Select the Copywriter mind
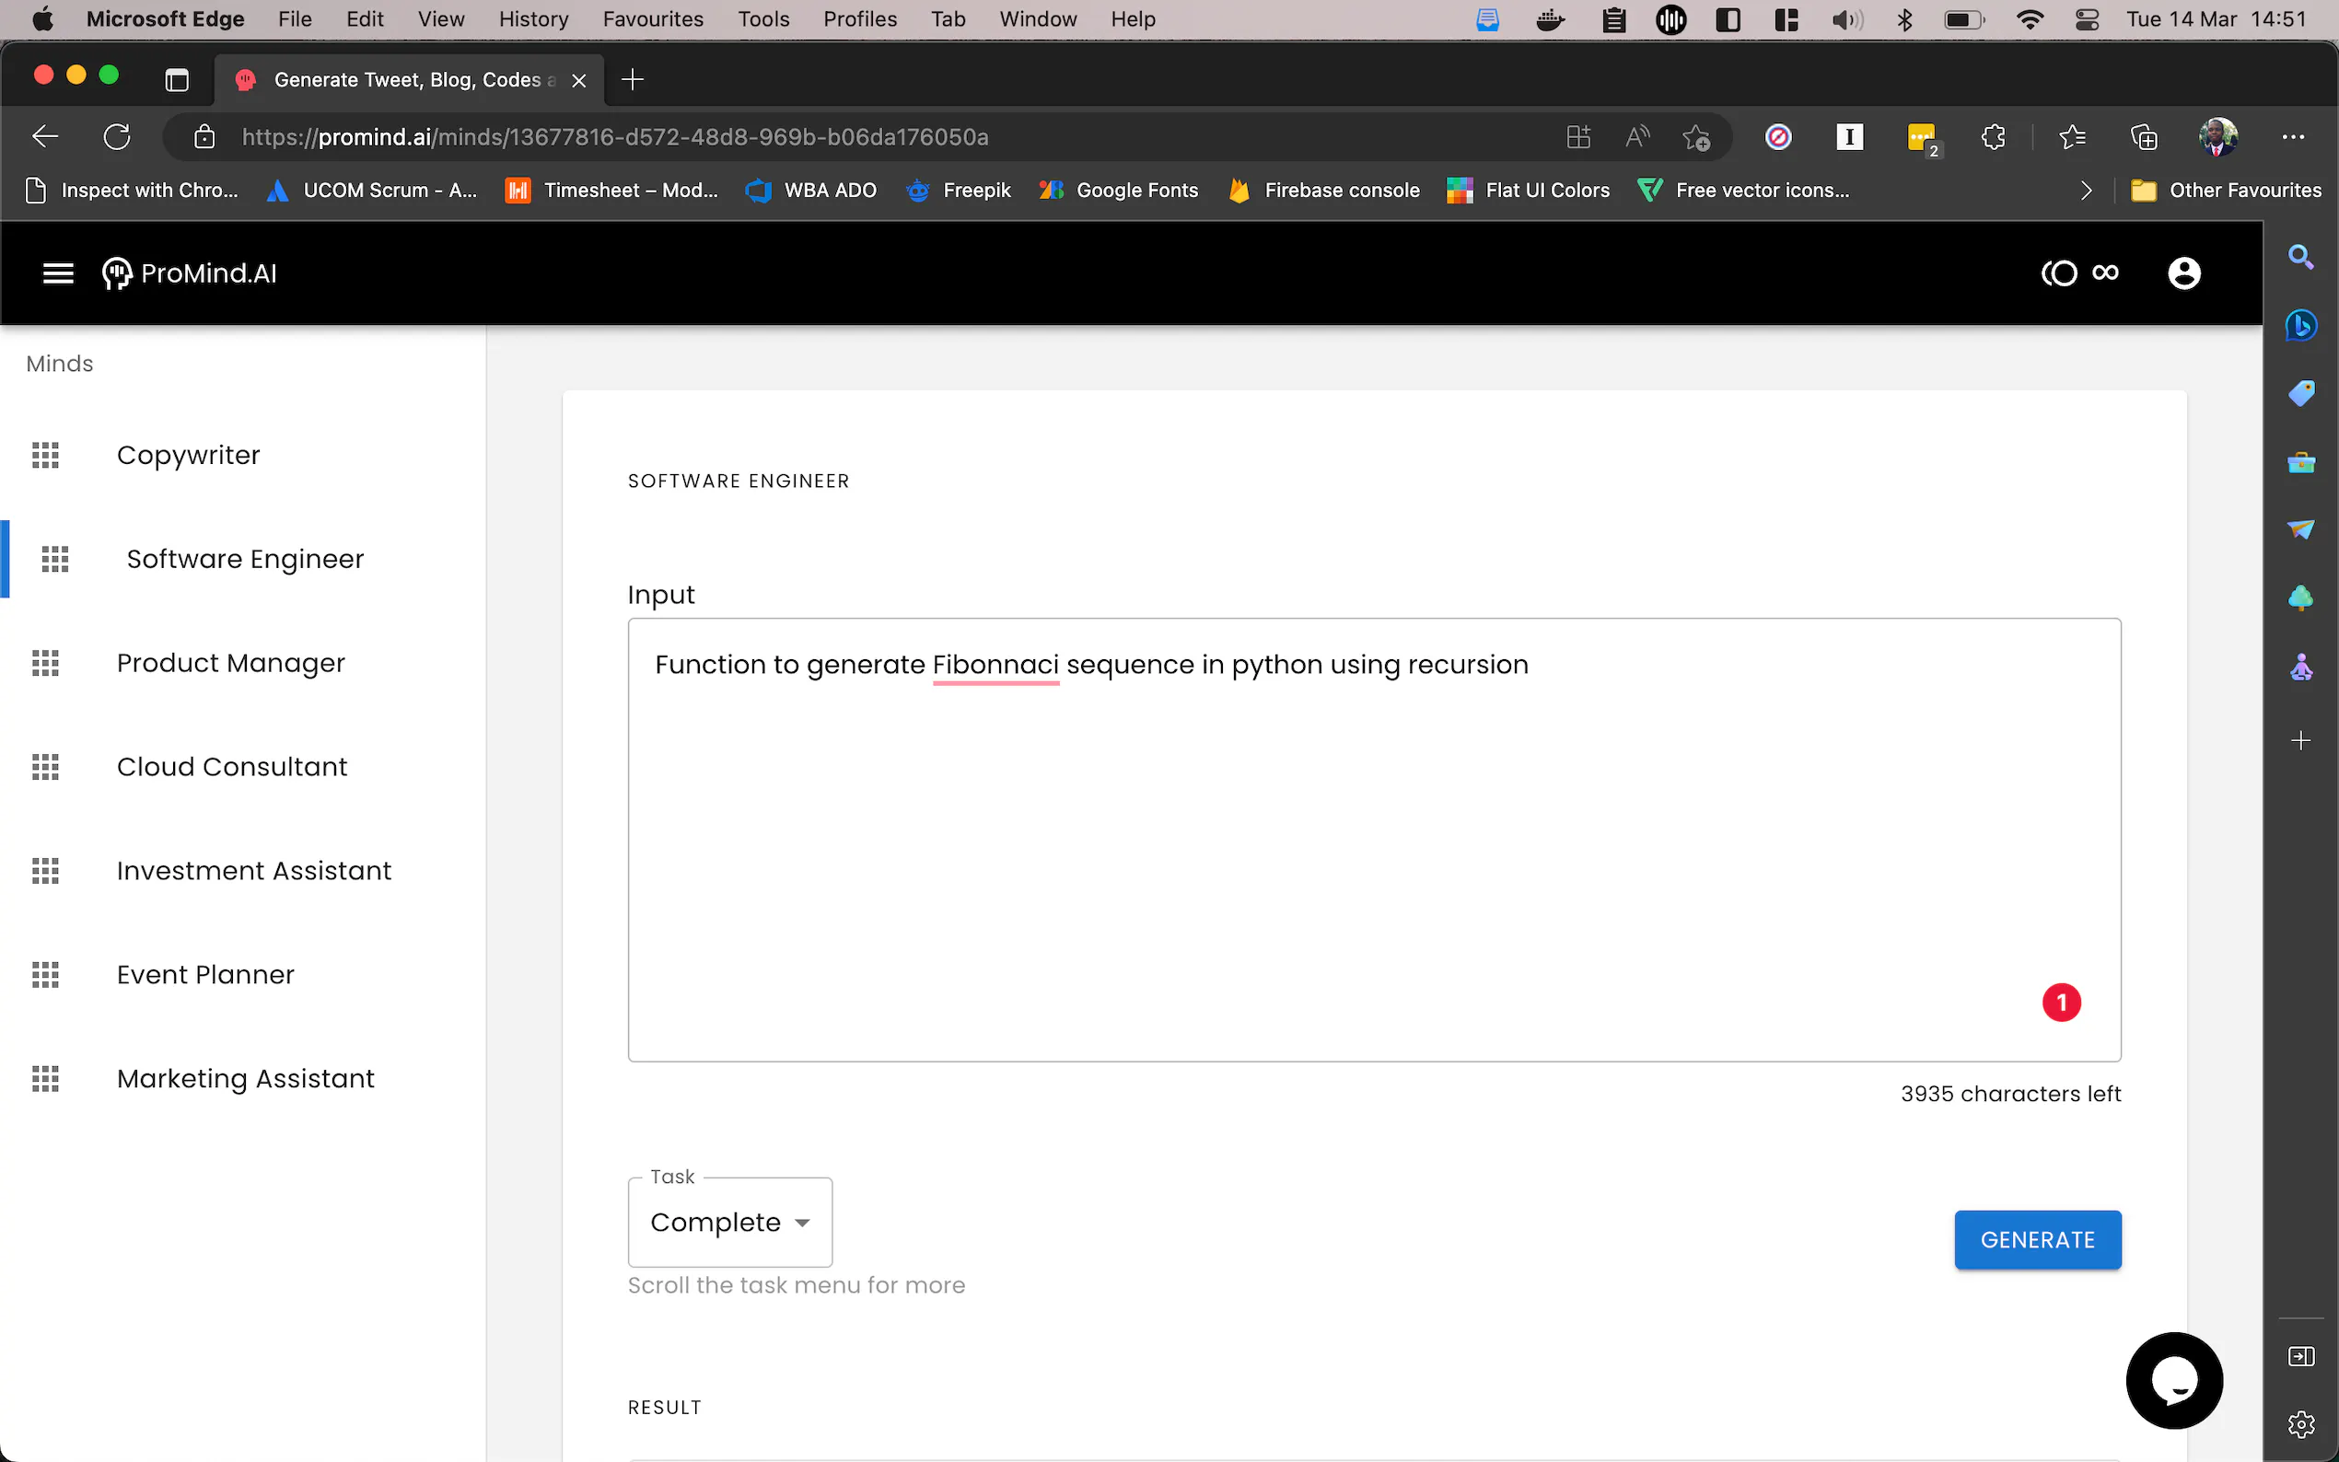This screenshot has height=1462, width=2339. pyautogui.click(x=189, y=455)
